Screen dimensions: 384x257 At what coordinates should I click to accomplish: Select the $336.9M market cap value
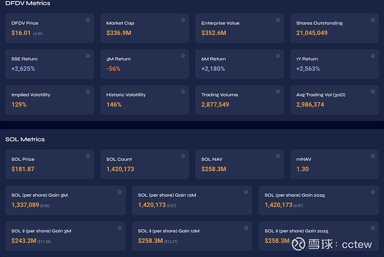(119, 33)
